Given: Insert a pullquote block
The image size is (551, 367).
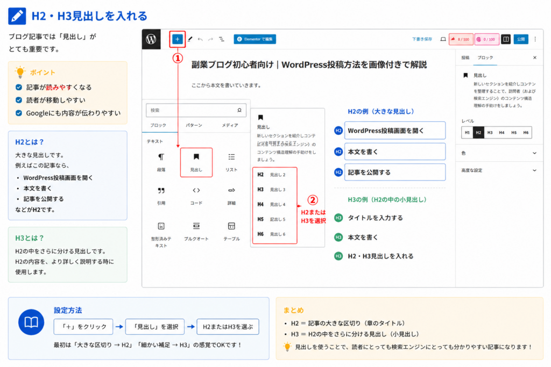Looking at the screenshot, I should (196, 232).
